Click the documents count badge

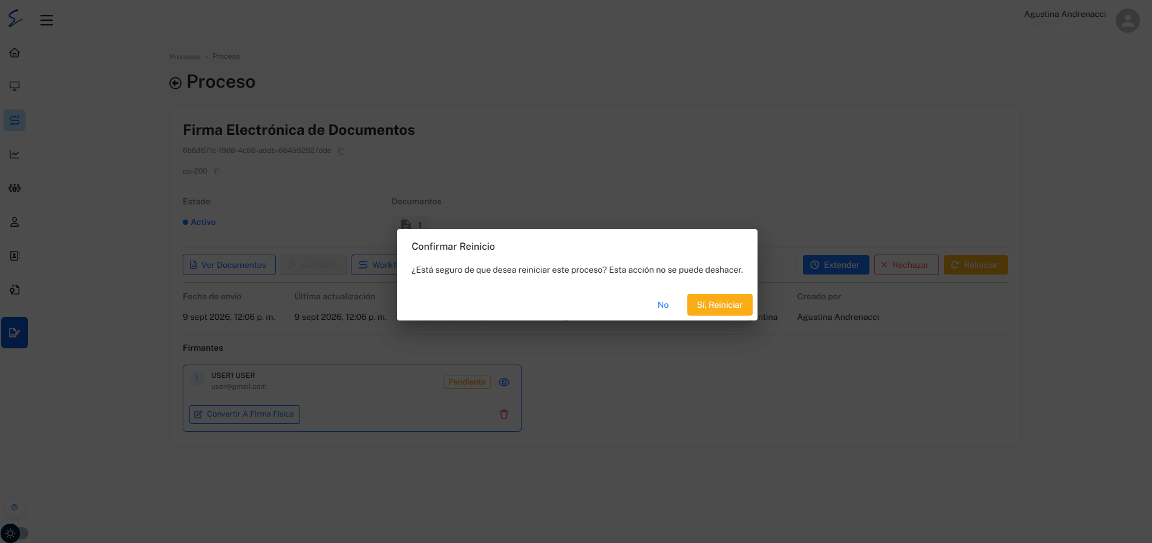(x=410, y=223)
